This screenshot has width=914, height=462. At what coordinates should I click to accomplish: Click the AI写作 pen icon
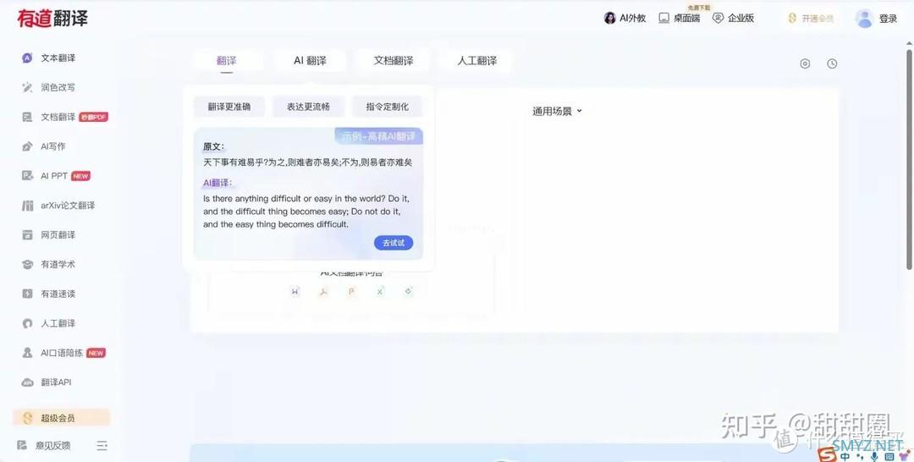(x=27, y=146)
